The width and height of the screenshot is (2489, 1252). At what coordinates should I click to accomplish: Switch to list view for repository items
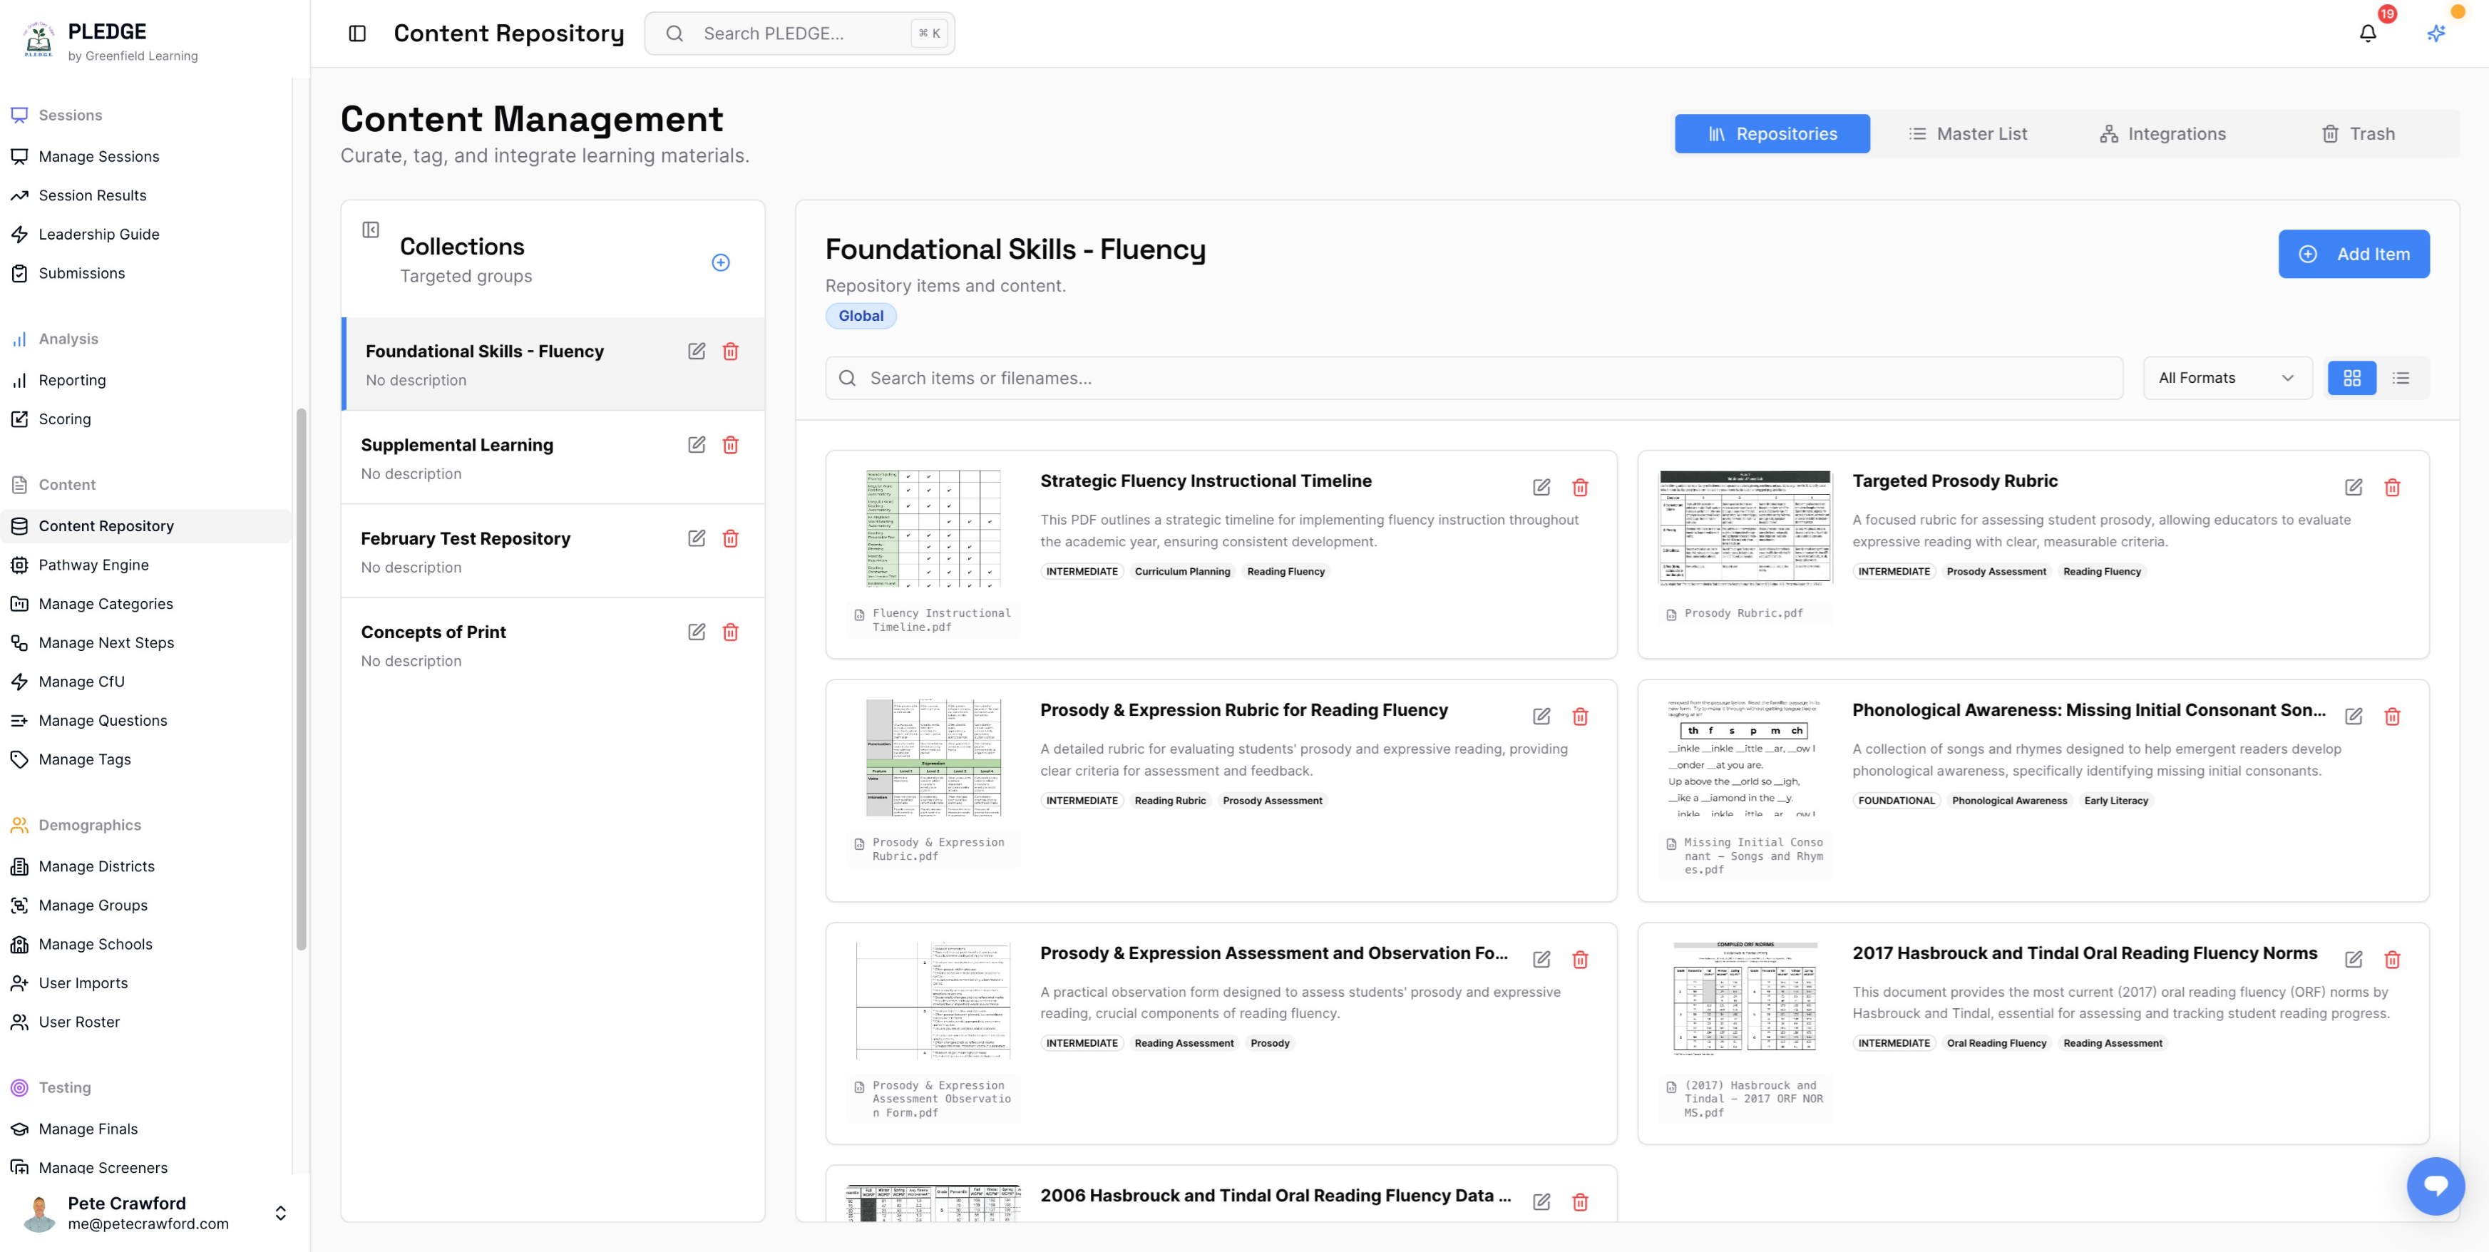pos(2401,378)
